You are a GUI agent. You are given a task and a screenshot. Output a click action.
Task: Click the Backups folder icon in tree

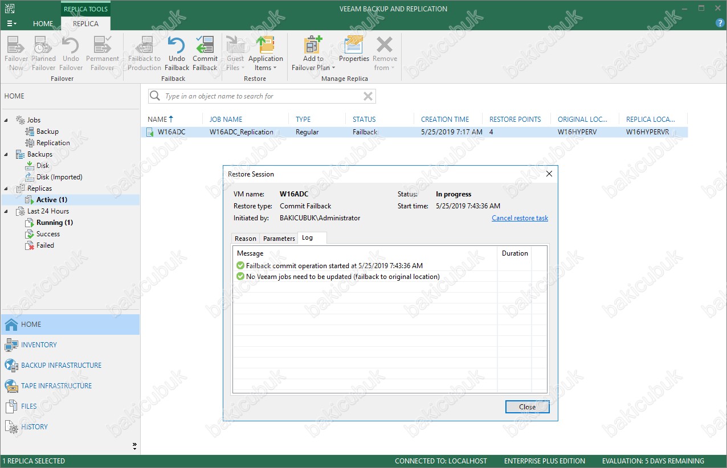(x=20, y=154)
